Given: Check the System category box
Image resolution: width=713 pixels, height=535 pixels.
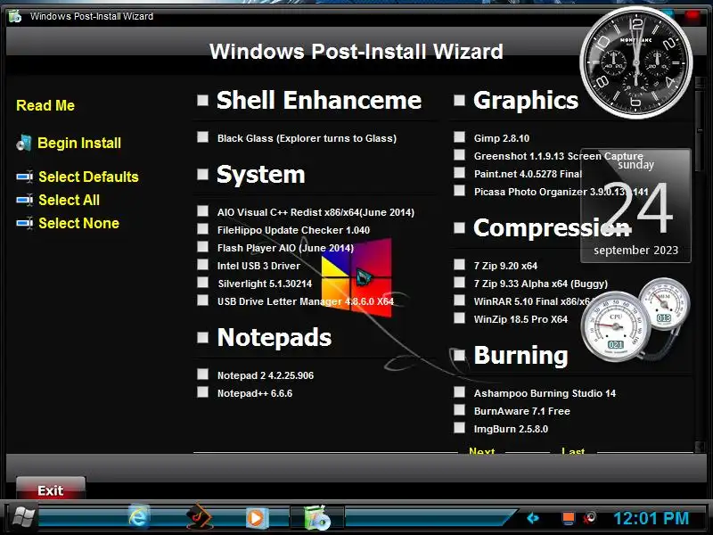Looking at the screenshot, I should (x=203, y=174).
